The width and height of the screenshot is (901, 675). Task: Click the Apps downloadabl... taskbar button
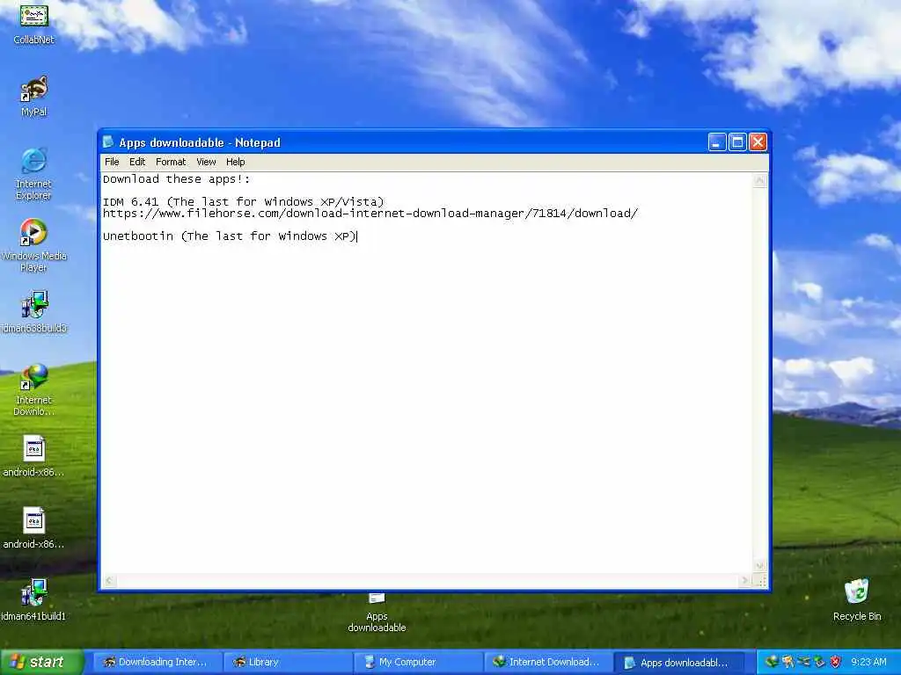coord(678,662)
